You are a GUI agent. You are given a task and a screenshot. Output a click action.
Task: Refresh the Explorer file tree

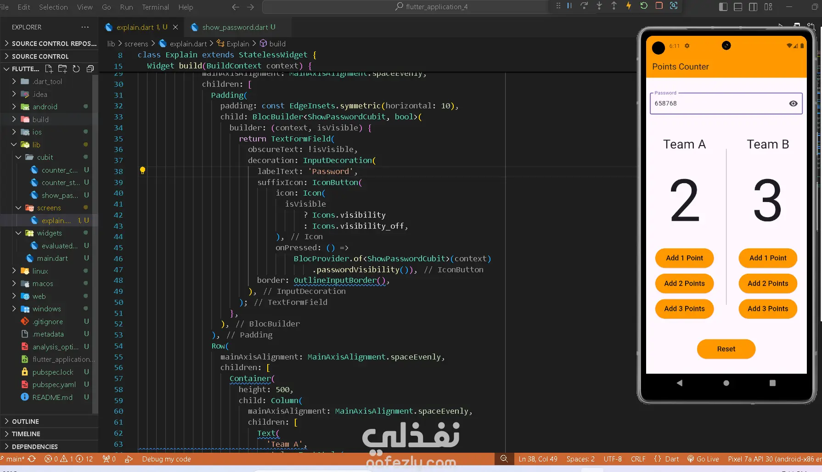click(x=76, y=69)
